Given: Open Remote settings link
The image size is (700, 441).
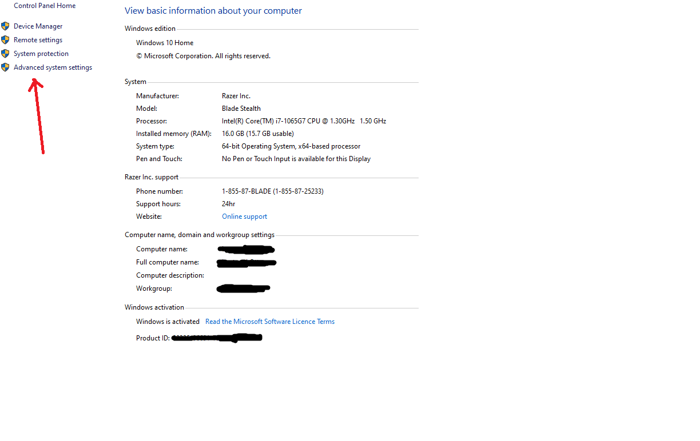Looking at the screenshot, I should point(38,40).
